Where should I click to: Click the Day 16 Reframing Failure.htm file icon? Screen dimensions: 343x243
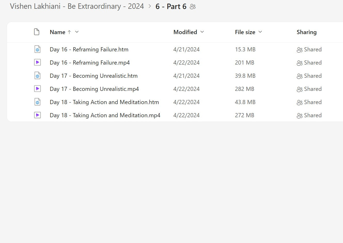click(x=37, y=49)
